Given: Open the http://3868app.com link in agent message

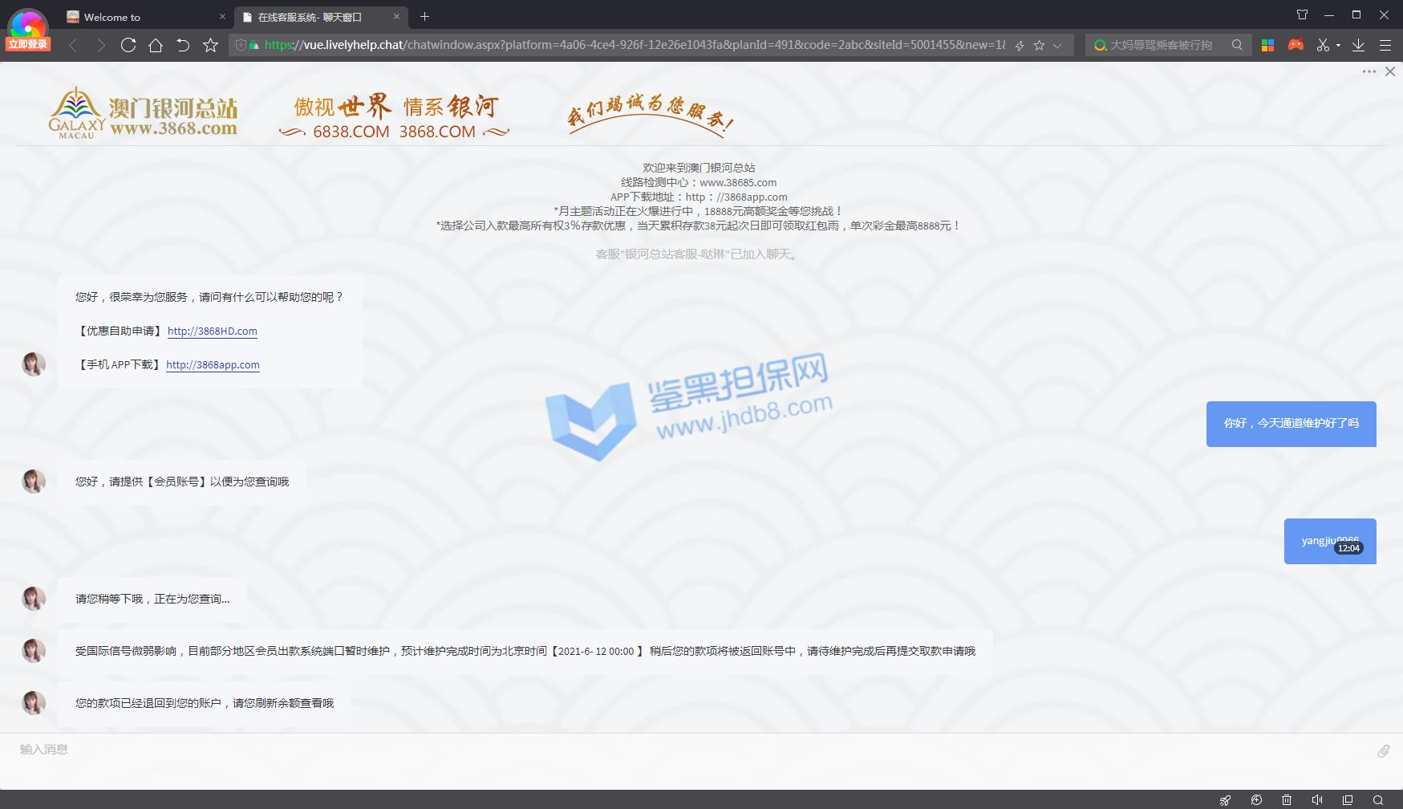Looking at the screenshot, I should (213, 364).
